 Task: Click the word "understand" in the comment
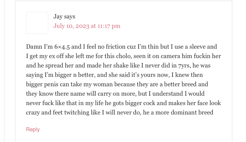coord(167,94)
